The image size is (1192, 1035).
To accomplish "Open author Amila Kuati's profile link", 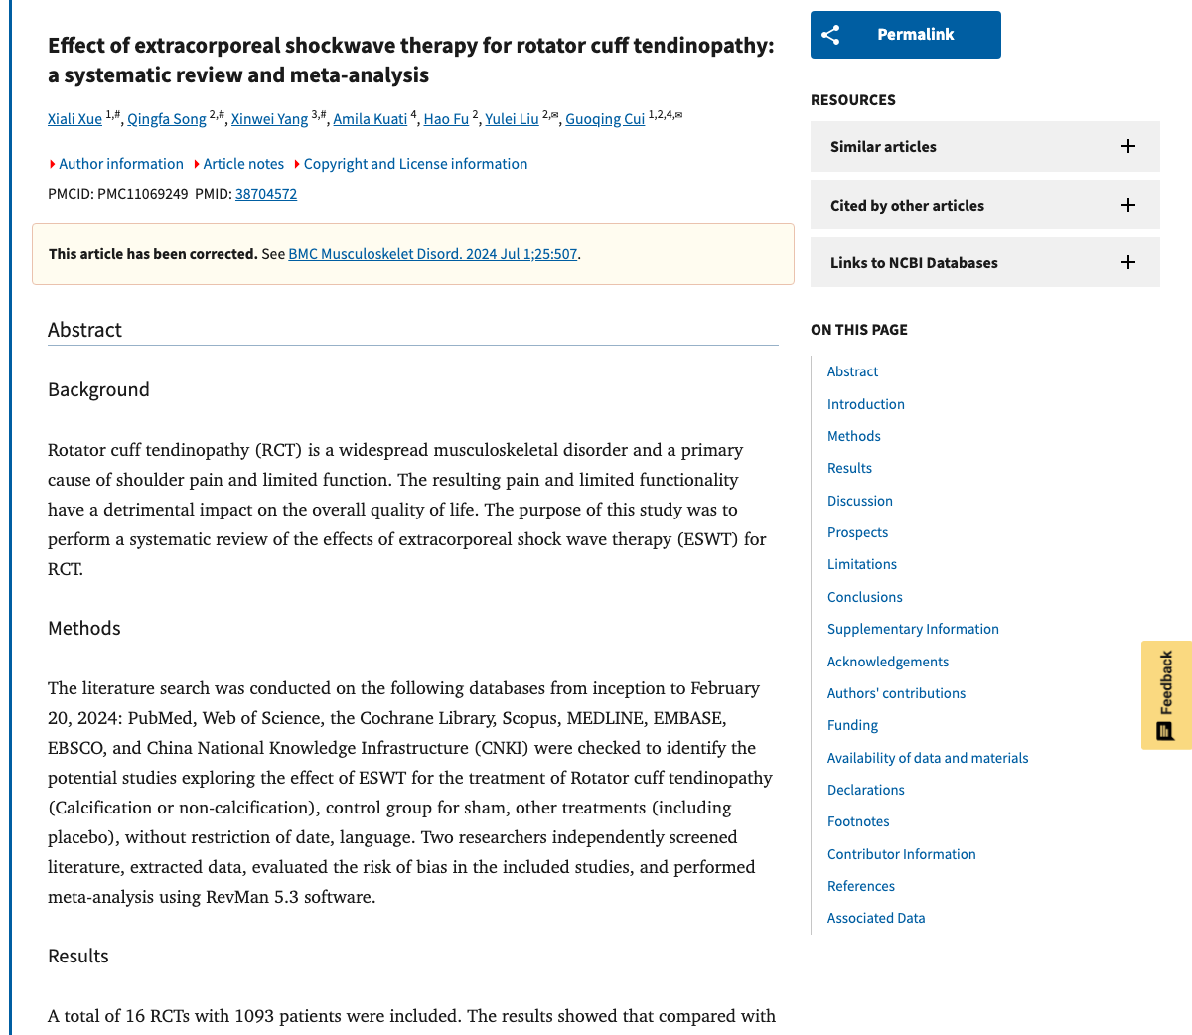I will (x=371, y=118).
